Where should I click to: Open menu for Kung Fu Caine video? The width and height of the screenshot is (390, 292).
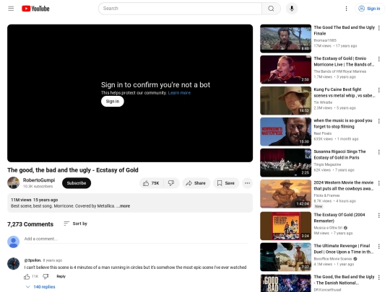[379, 90]
